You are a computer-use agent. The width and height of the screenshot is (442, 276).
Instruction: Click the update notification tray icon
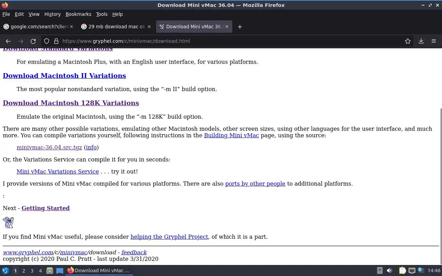tap(420, 270)
